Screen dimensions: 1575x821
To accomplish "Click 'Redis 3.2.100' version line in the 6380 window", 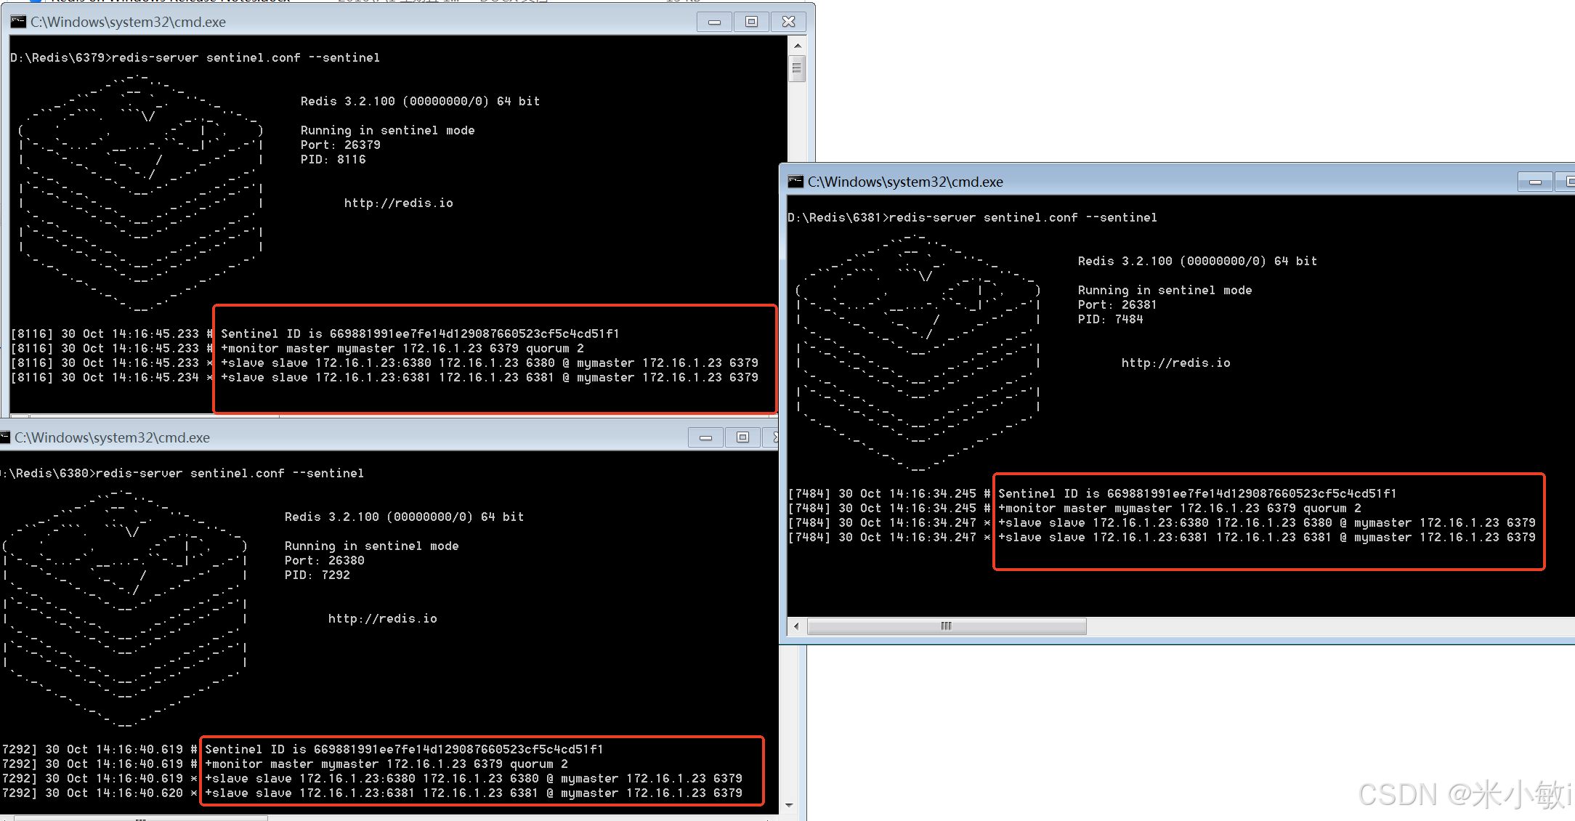I will click(405, 517).
